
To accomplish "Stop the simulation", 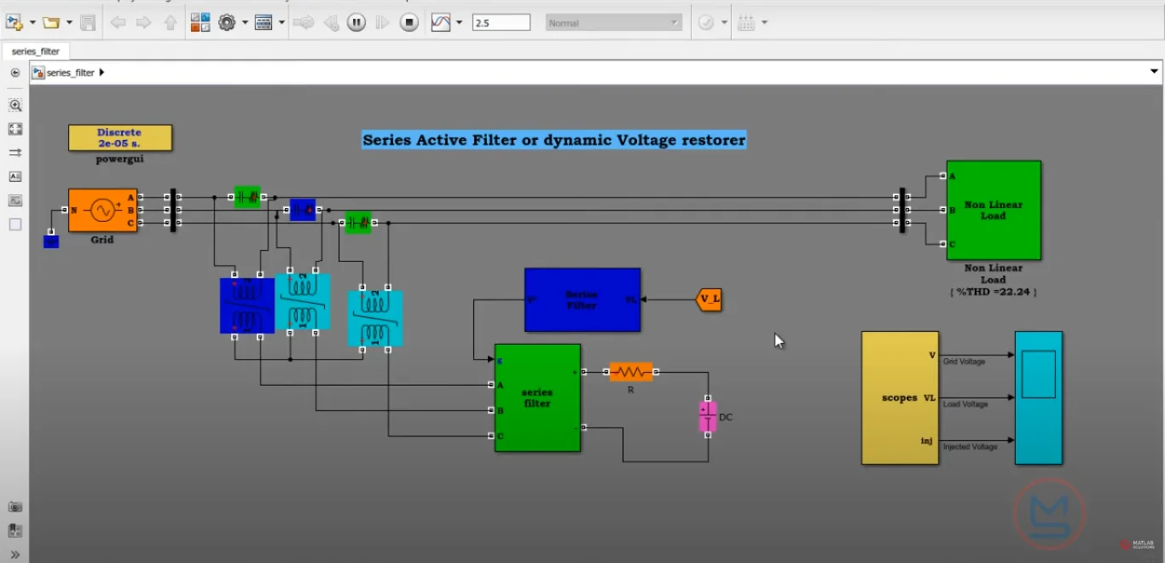I will point(409,23).
